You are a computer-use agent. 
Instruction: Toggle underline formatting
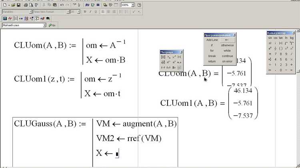tap(96, 12)
